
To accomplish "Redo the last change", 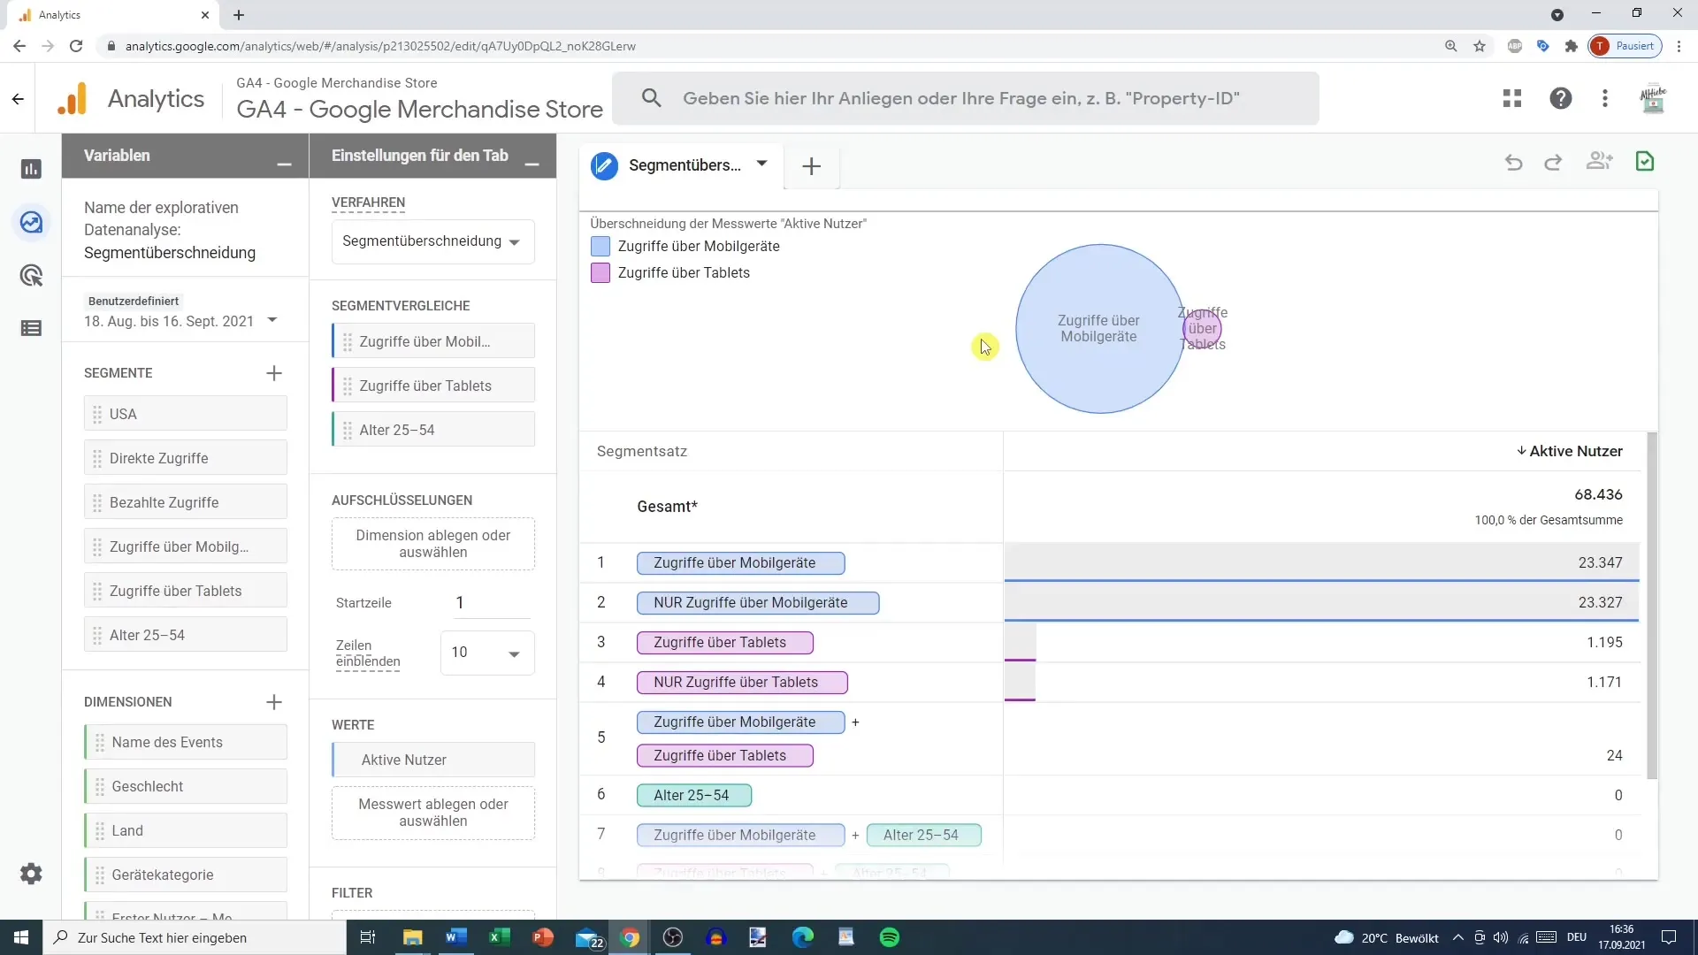I will pyautogui.click(x=1553, y=162).
